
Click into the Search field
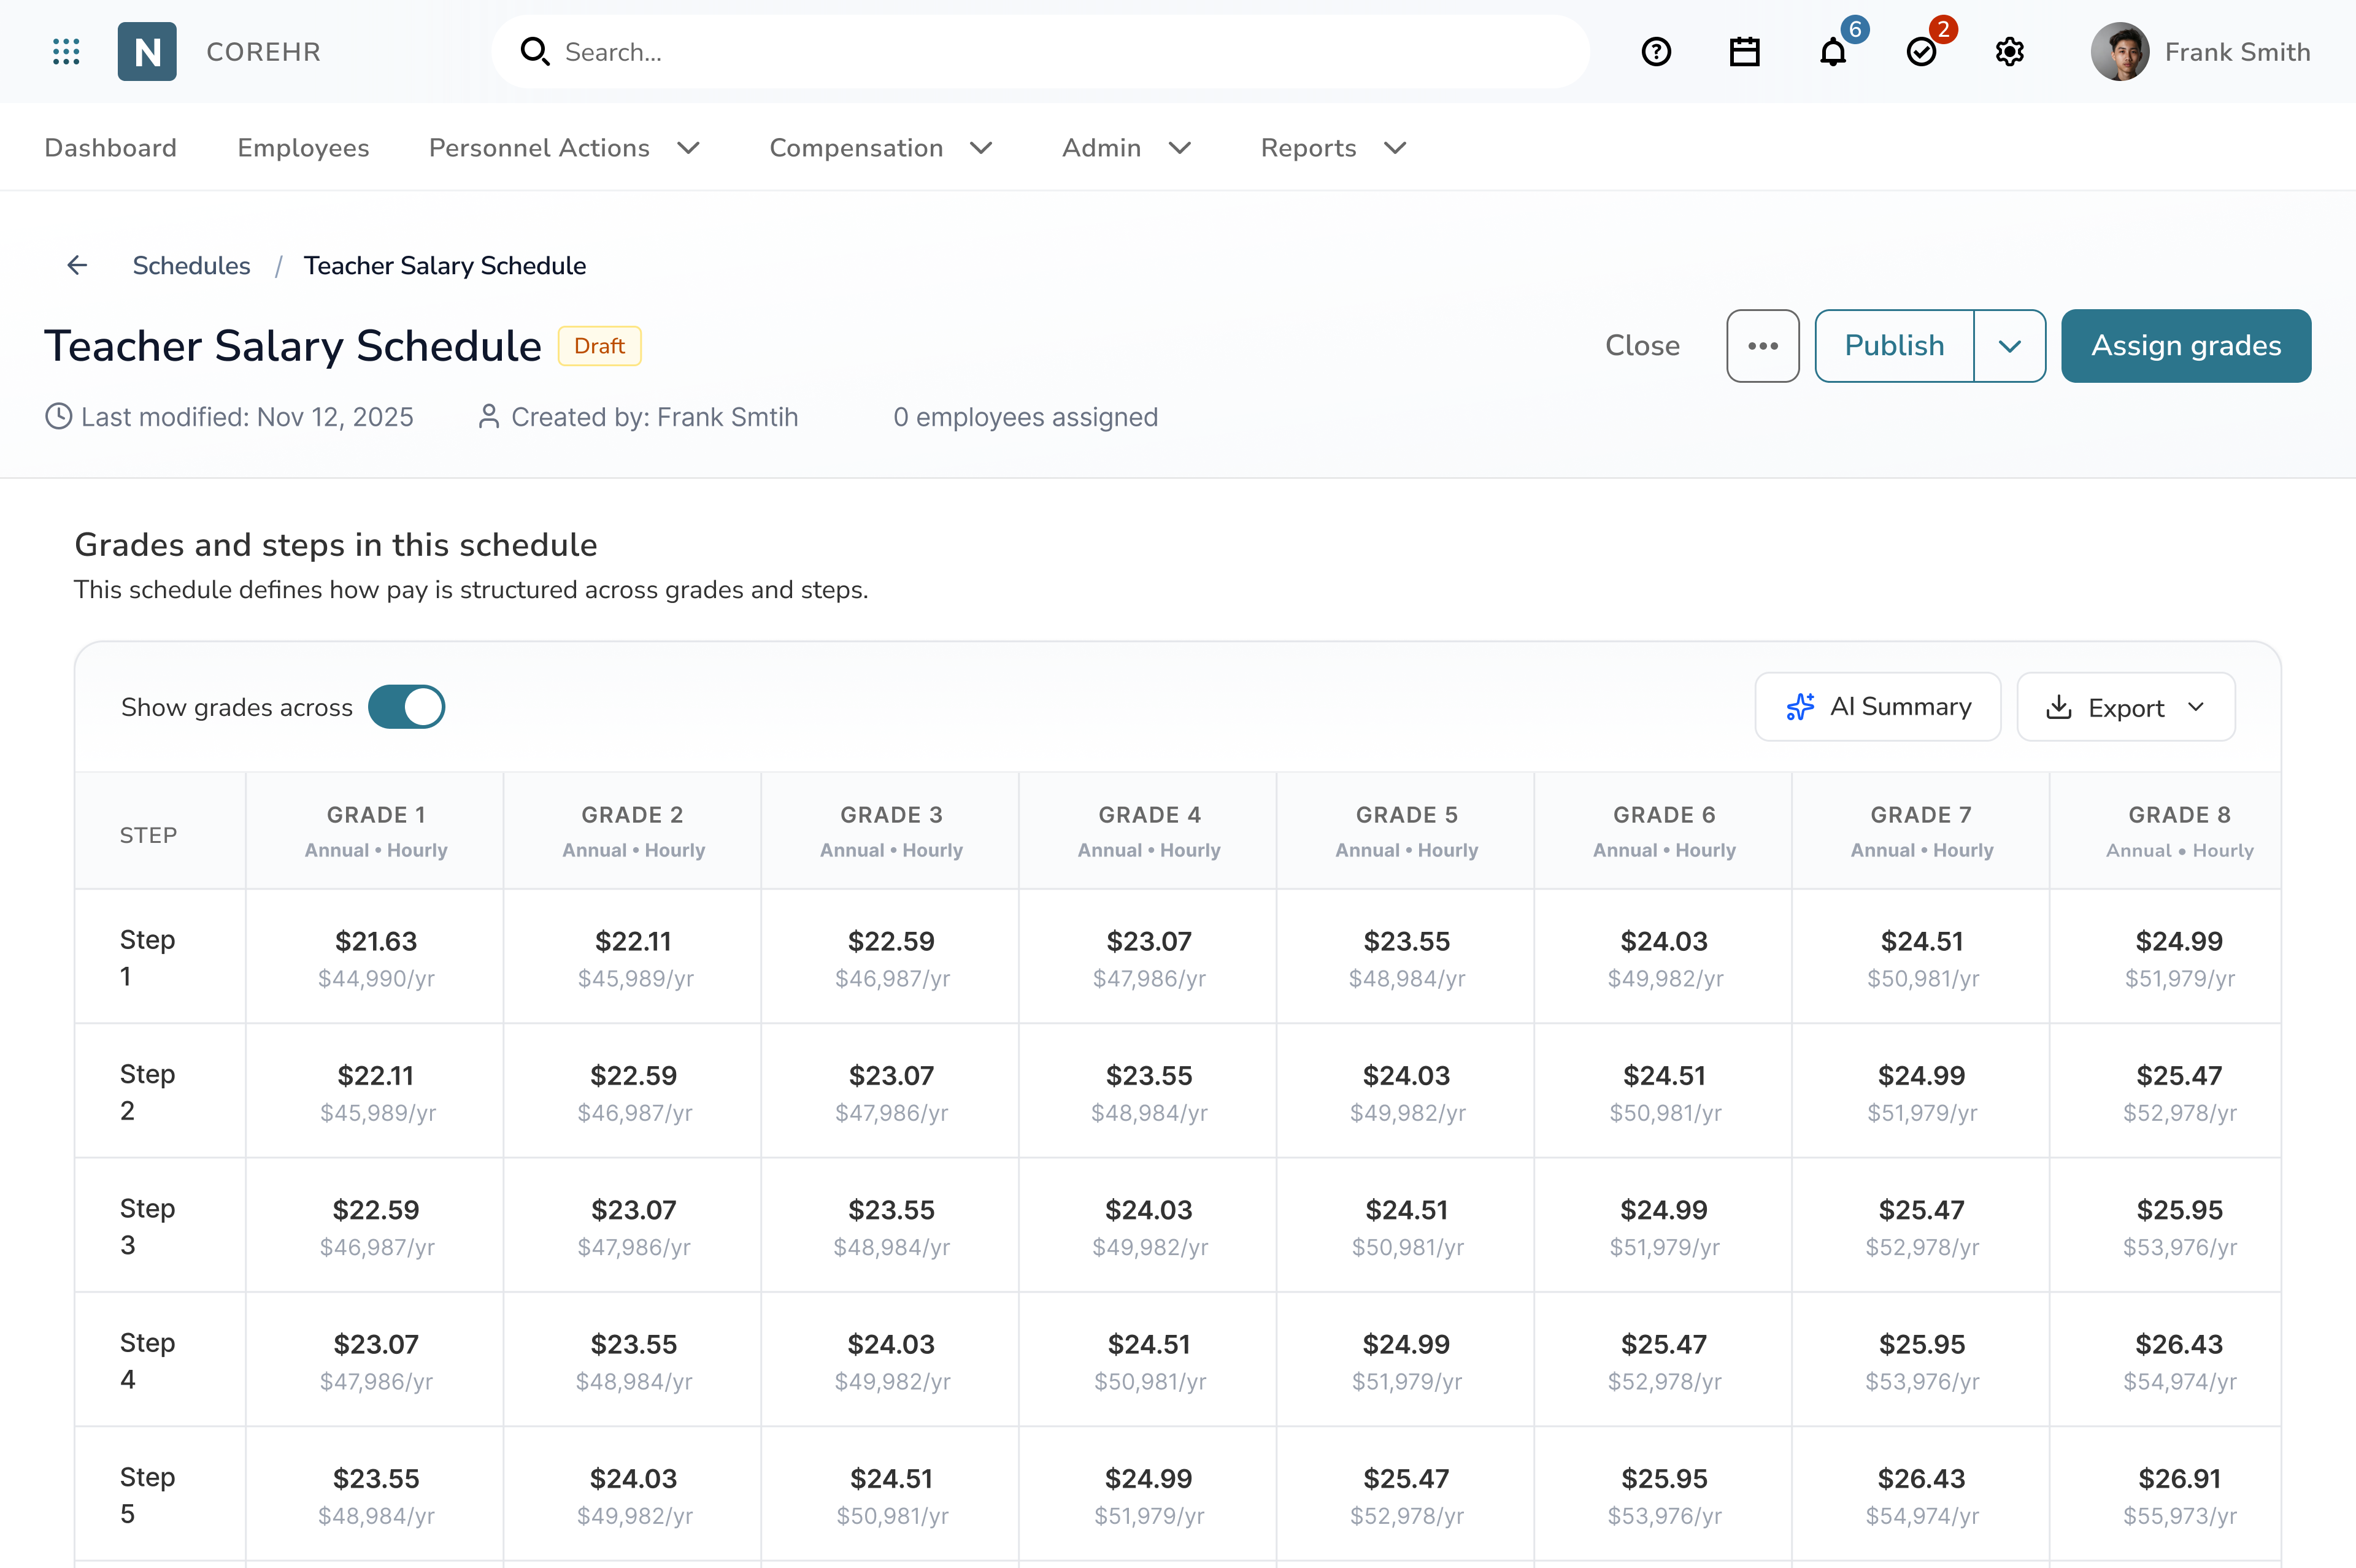click(1040, 52)
